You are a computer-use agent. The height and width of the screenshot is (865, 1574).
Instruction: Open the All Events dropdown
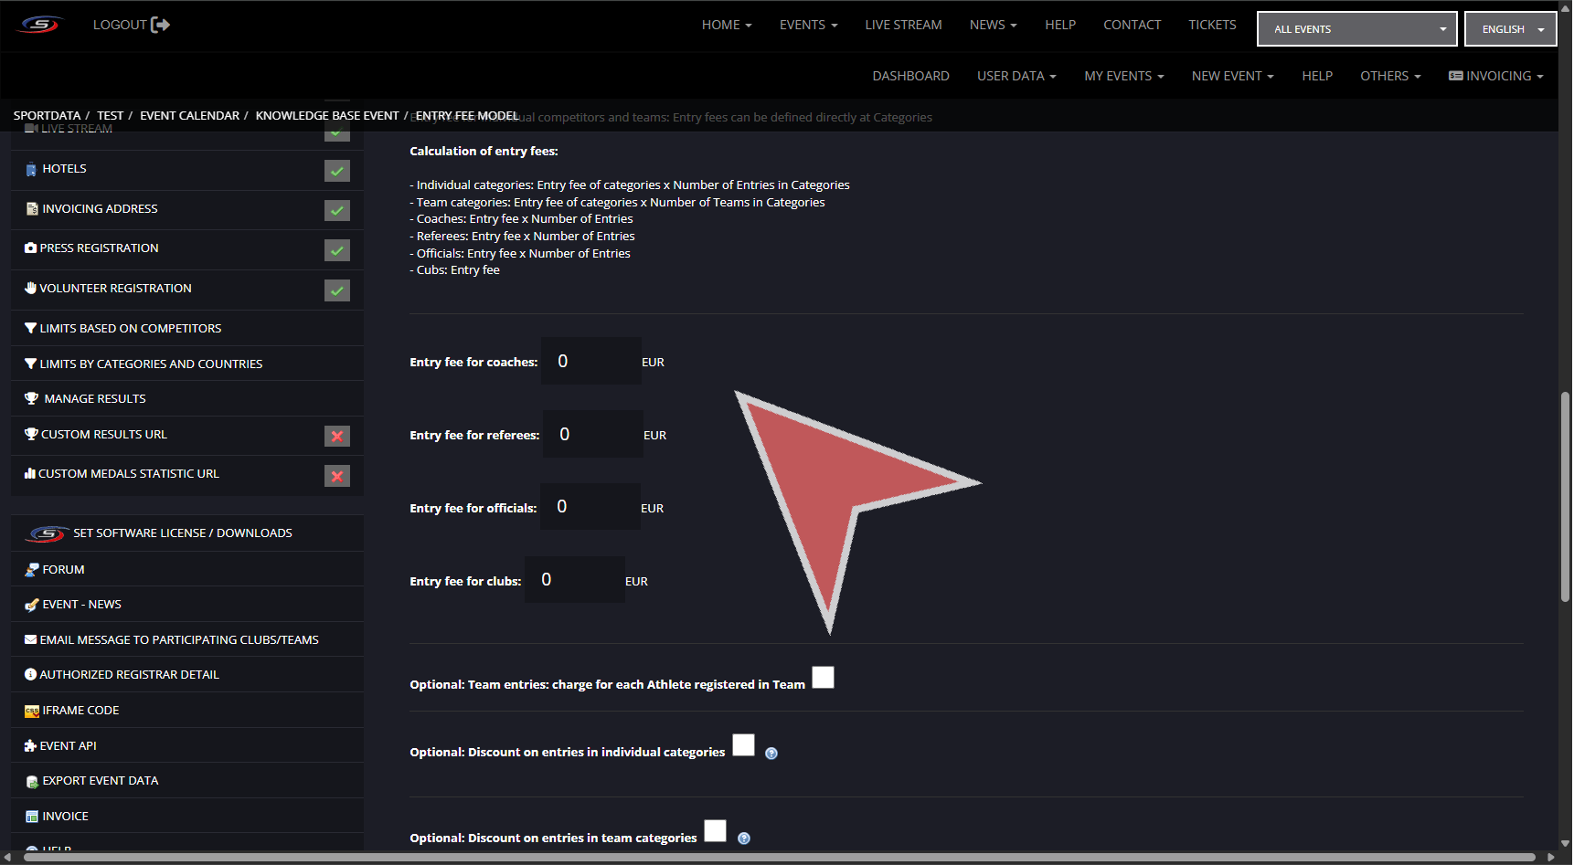coord(1356,29)
